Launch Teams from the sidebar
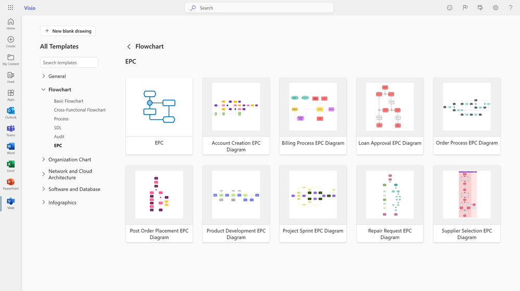 click(x=10, y=130)
